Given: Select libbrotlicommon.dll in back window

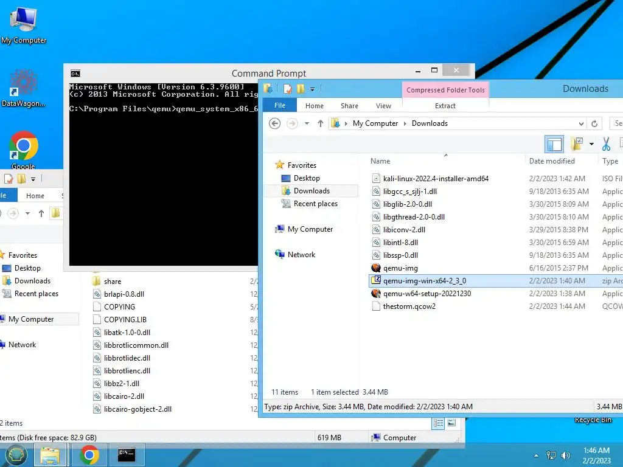Looking at the screenshot, I should pos(136,345).
